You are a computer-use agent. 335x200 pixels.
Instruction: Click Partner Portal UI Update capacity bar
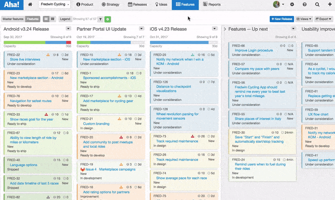(x=111, y=43)
